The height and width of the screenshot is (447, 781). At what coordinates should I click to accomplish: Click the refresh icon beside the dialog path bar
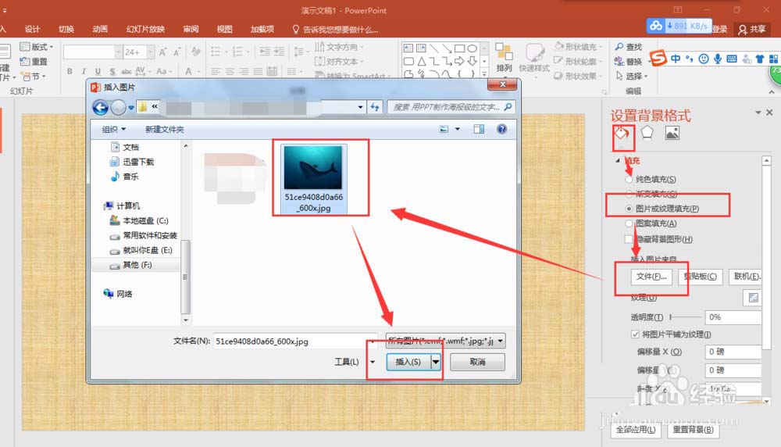click(375, 107)
